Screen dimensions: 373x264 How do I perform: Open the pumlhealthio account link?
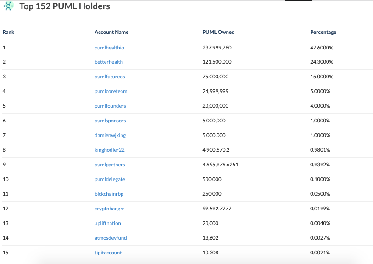coord(109,48)
